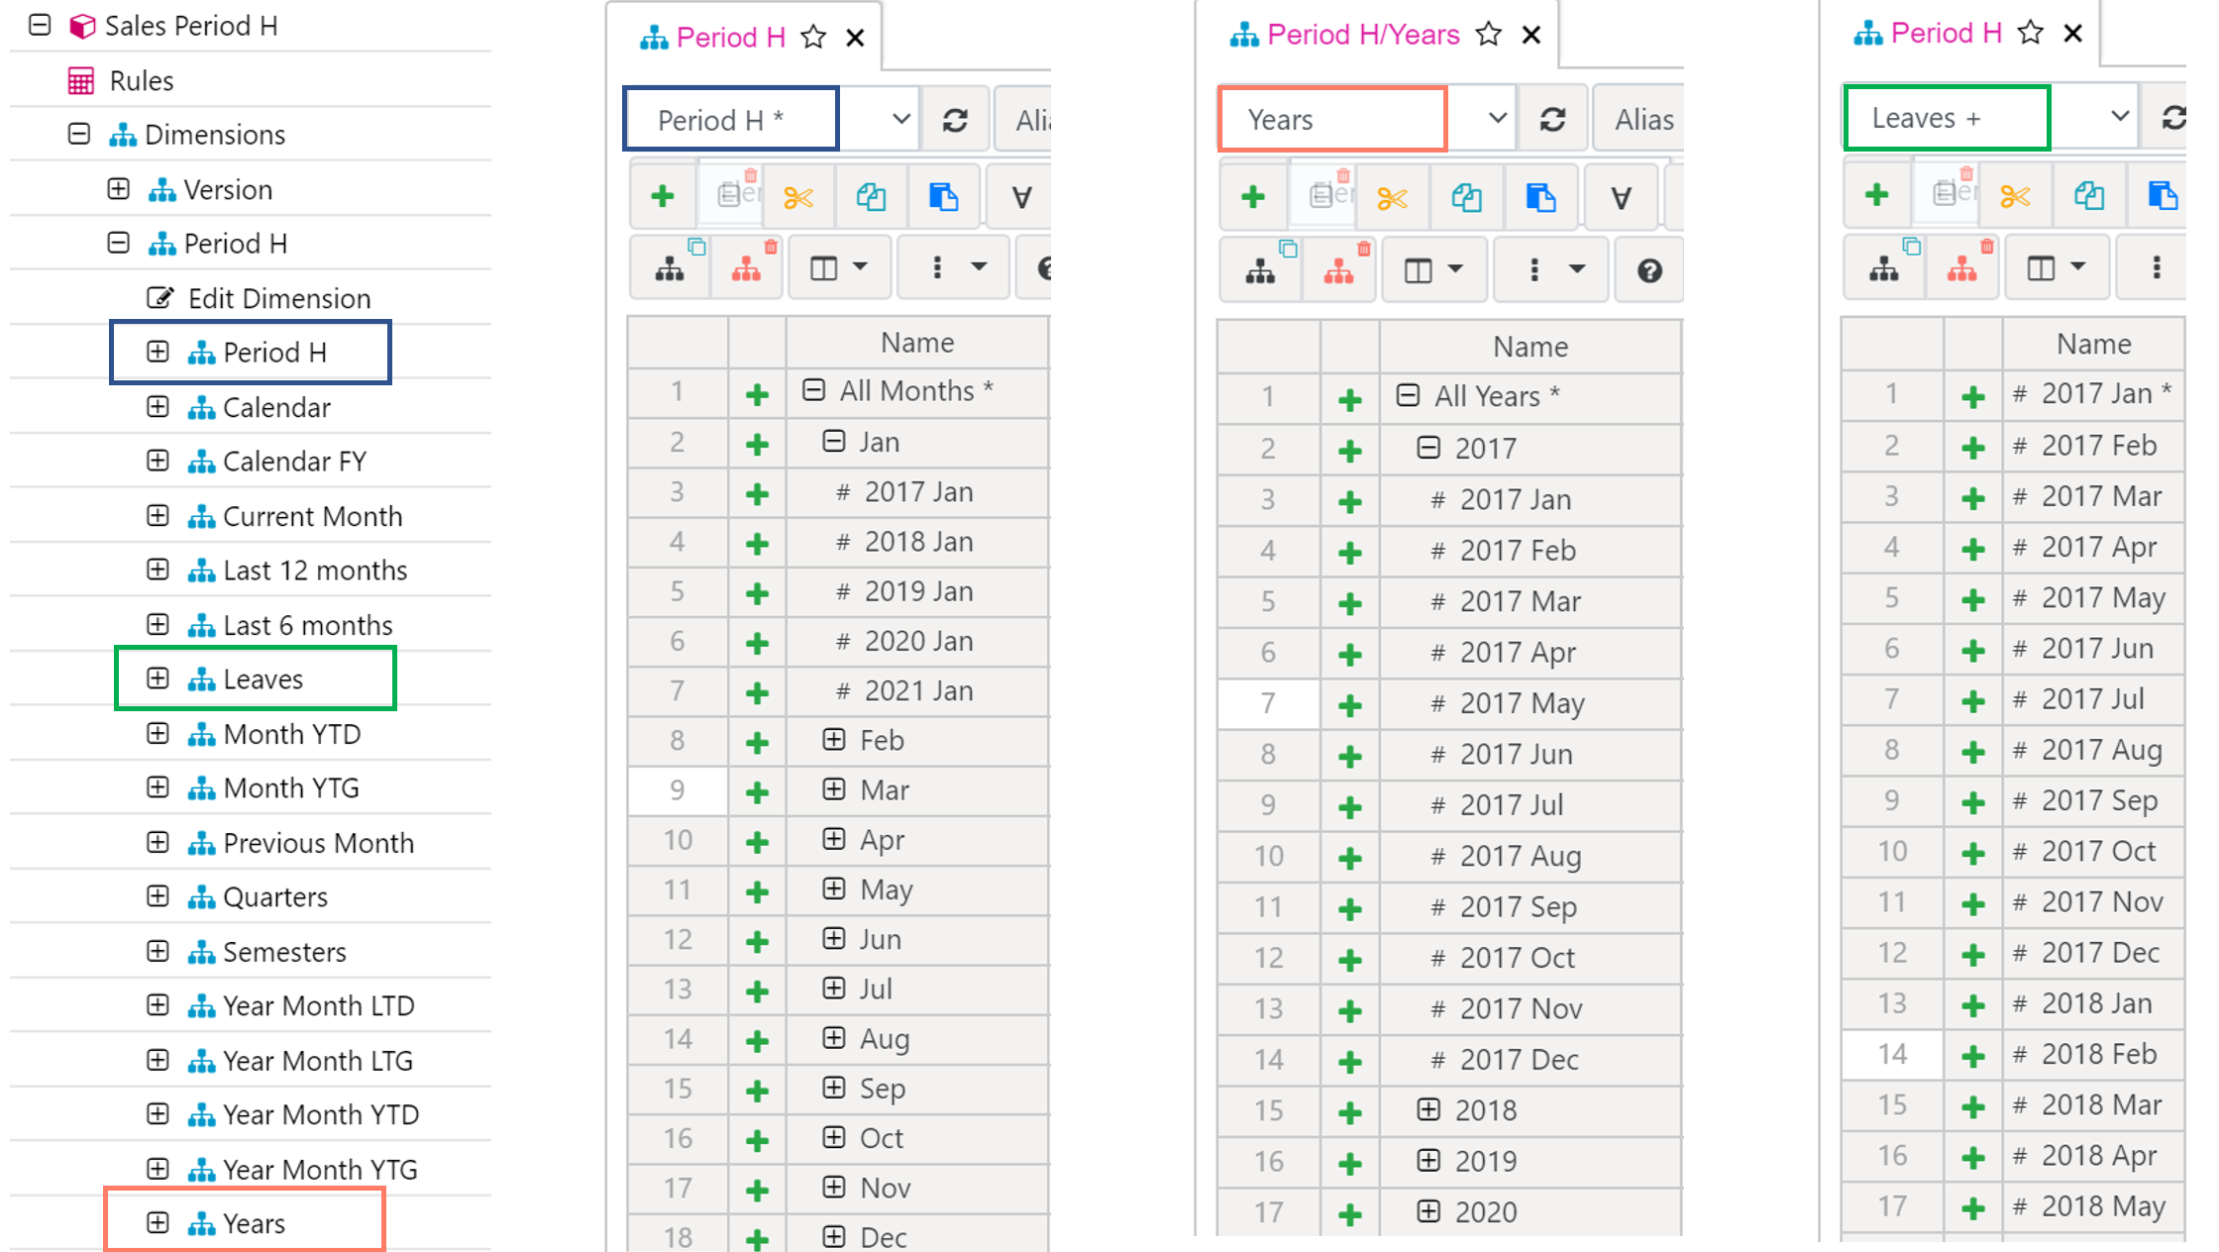
Task: Switch to the Period H/Years tab
Action: click(1363, 35)
